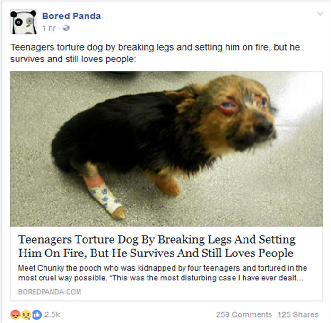Click the Meet Chunky article description text
The height and width of the screenshot is (323, 331).
point(163,273)
